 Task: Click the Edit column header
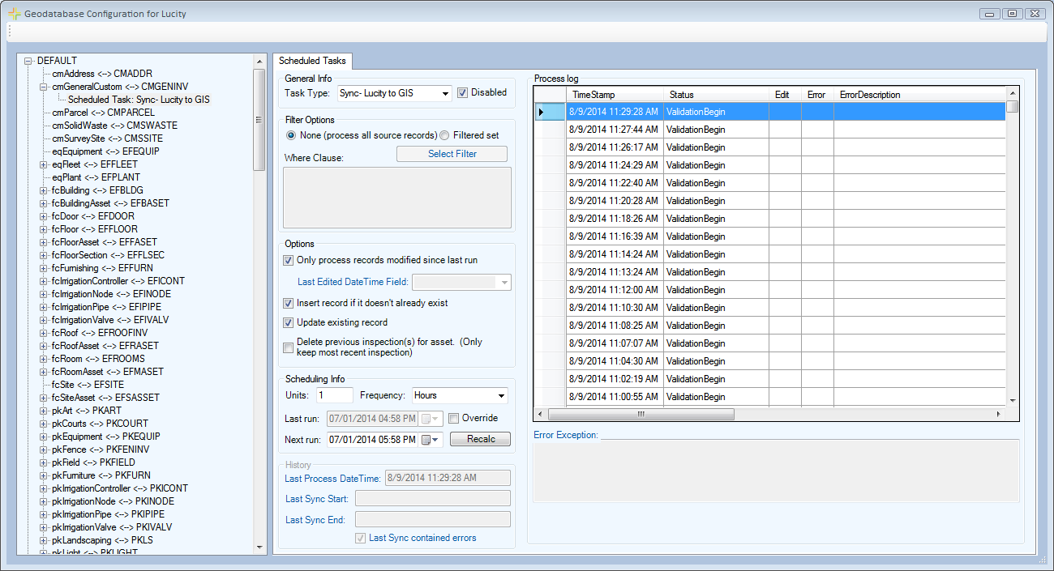785,95
